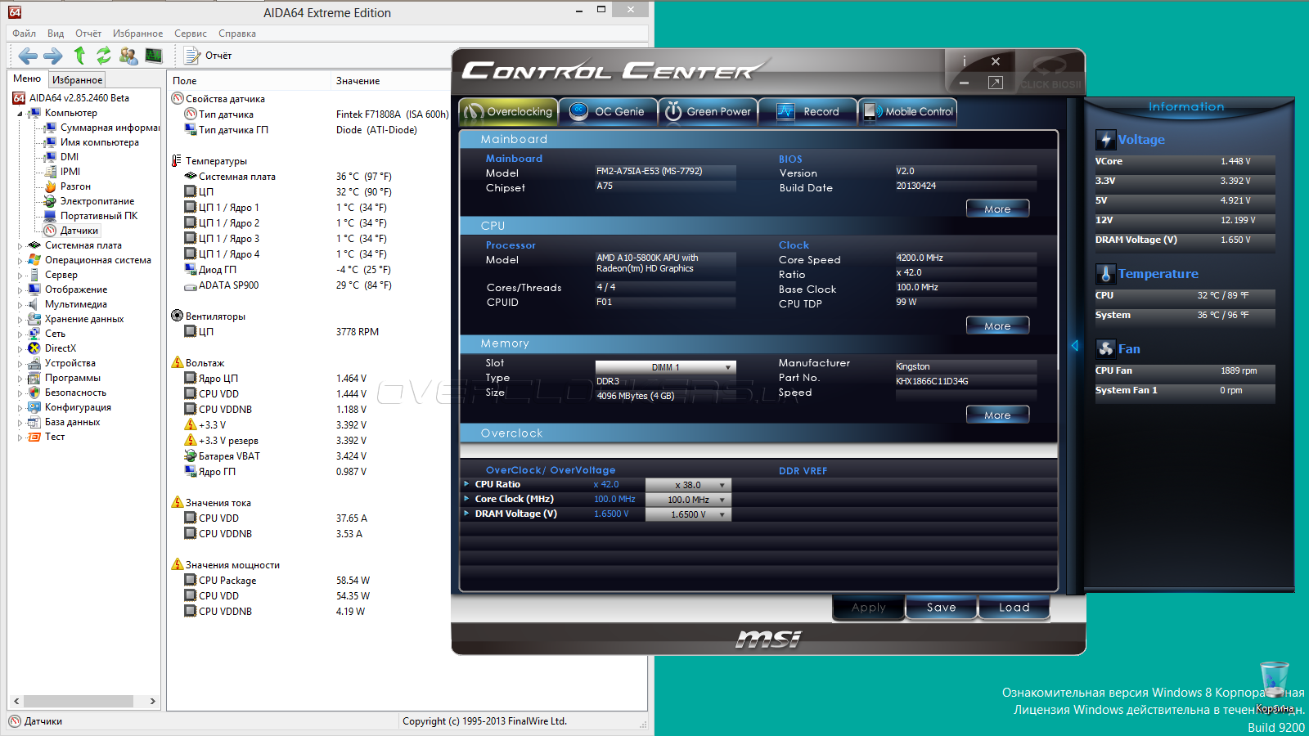Click the Значение column header
The height and width of the screenshot is (736, 1309).
391,81
